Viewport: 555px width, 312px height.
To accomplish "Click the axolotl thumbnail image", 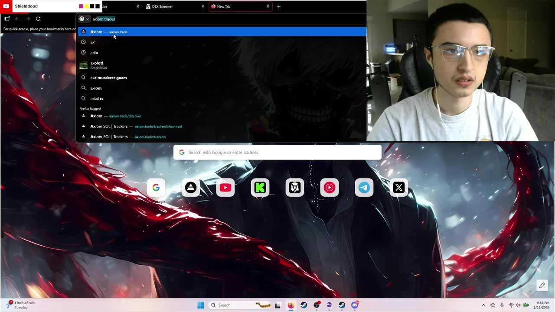I will tap(83, 65).
